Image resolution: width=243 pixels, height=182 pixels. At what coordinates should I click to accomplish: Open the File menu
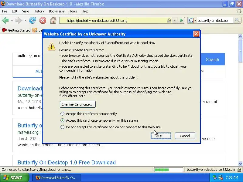click(x=5, y=11)
